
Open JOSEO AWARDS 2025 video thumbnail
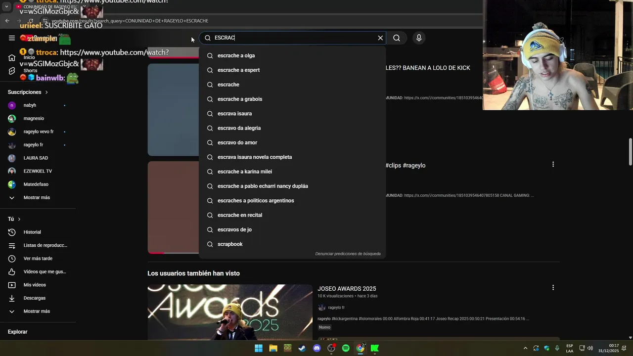pos(230,312)
